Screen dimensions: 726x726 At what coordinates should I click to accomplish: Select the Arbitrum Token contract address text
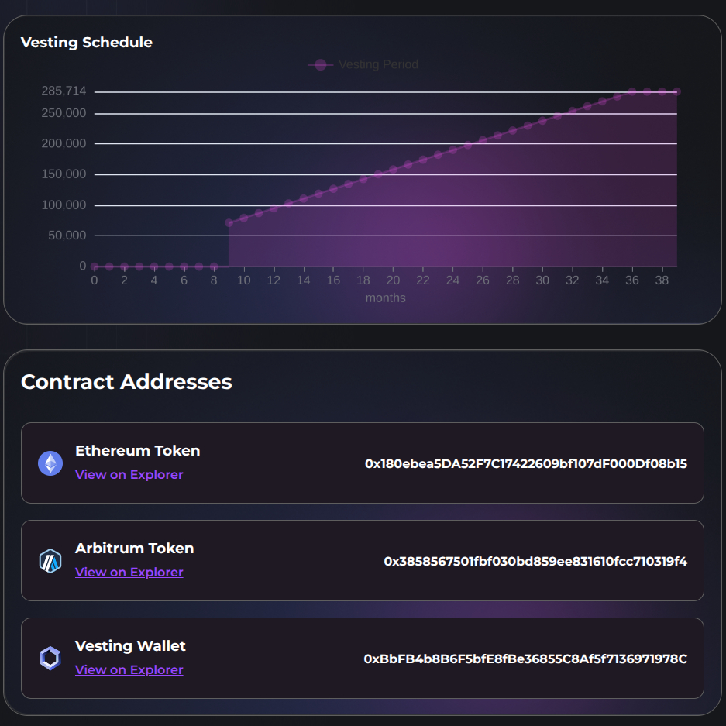[x=535, y=561]
